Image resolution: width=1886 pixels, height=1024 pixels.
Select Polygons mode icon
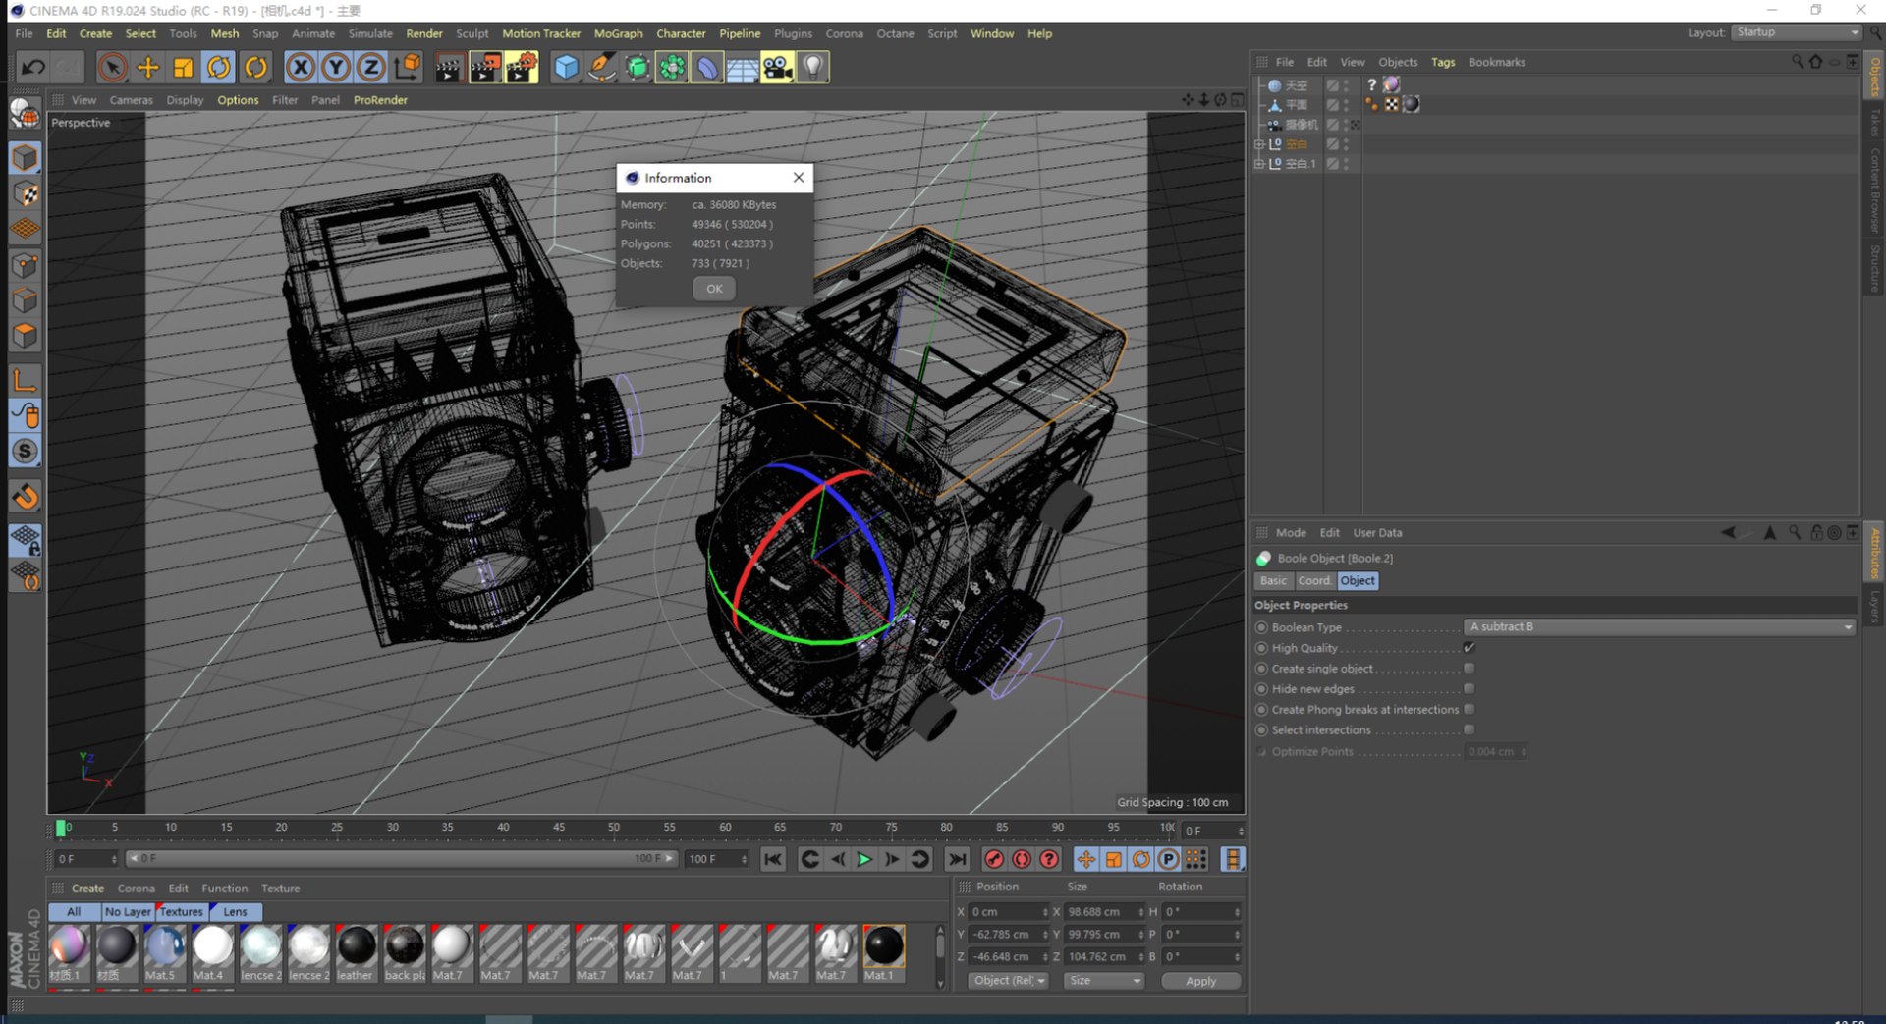click(x=26, y=336)
